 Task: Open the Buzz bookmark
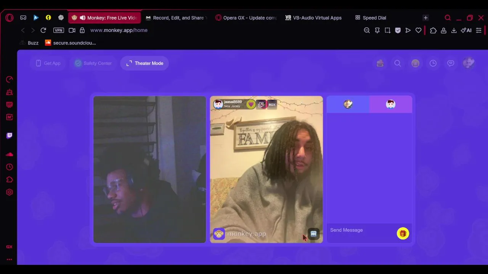pos(29,43)
